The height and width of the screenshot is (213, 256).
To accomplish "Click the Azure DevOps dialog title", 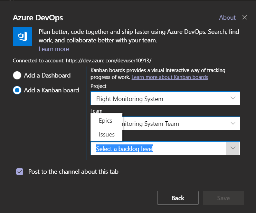I will pos(38,18).
